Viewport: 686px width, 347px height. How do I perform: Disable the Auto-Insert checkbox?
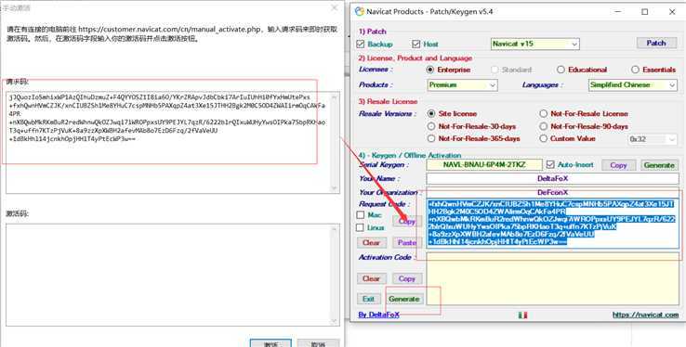(x=550, y=164)
